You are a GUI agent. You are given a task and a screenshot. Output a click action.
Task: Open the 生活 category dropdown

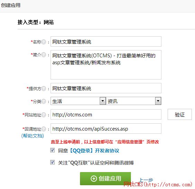pos(78,101)
